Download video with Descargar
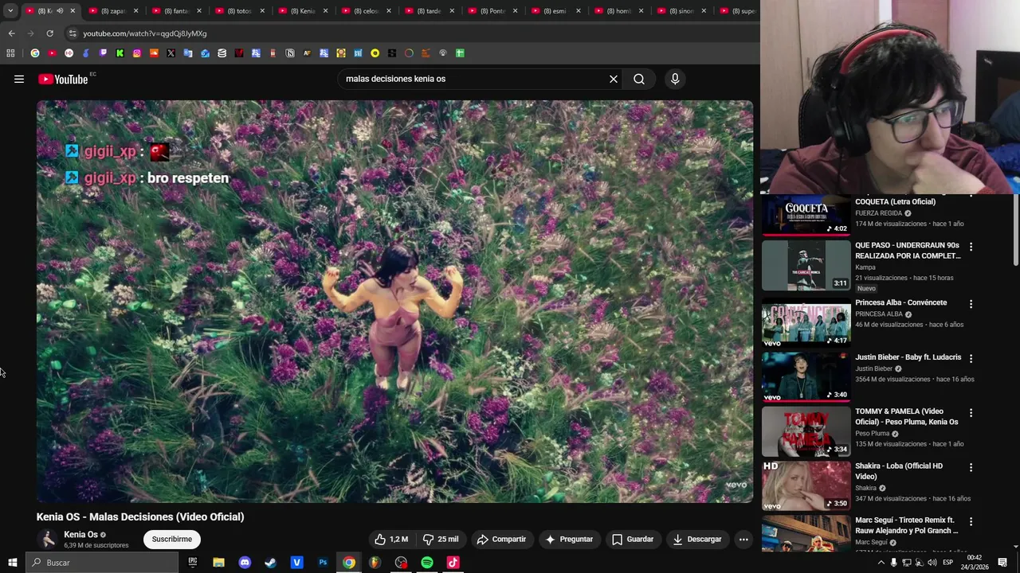This screenshot has width=1020, height=573. click(x=697, y=539)
